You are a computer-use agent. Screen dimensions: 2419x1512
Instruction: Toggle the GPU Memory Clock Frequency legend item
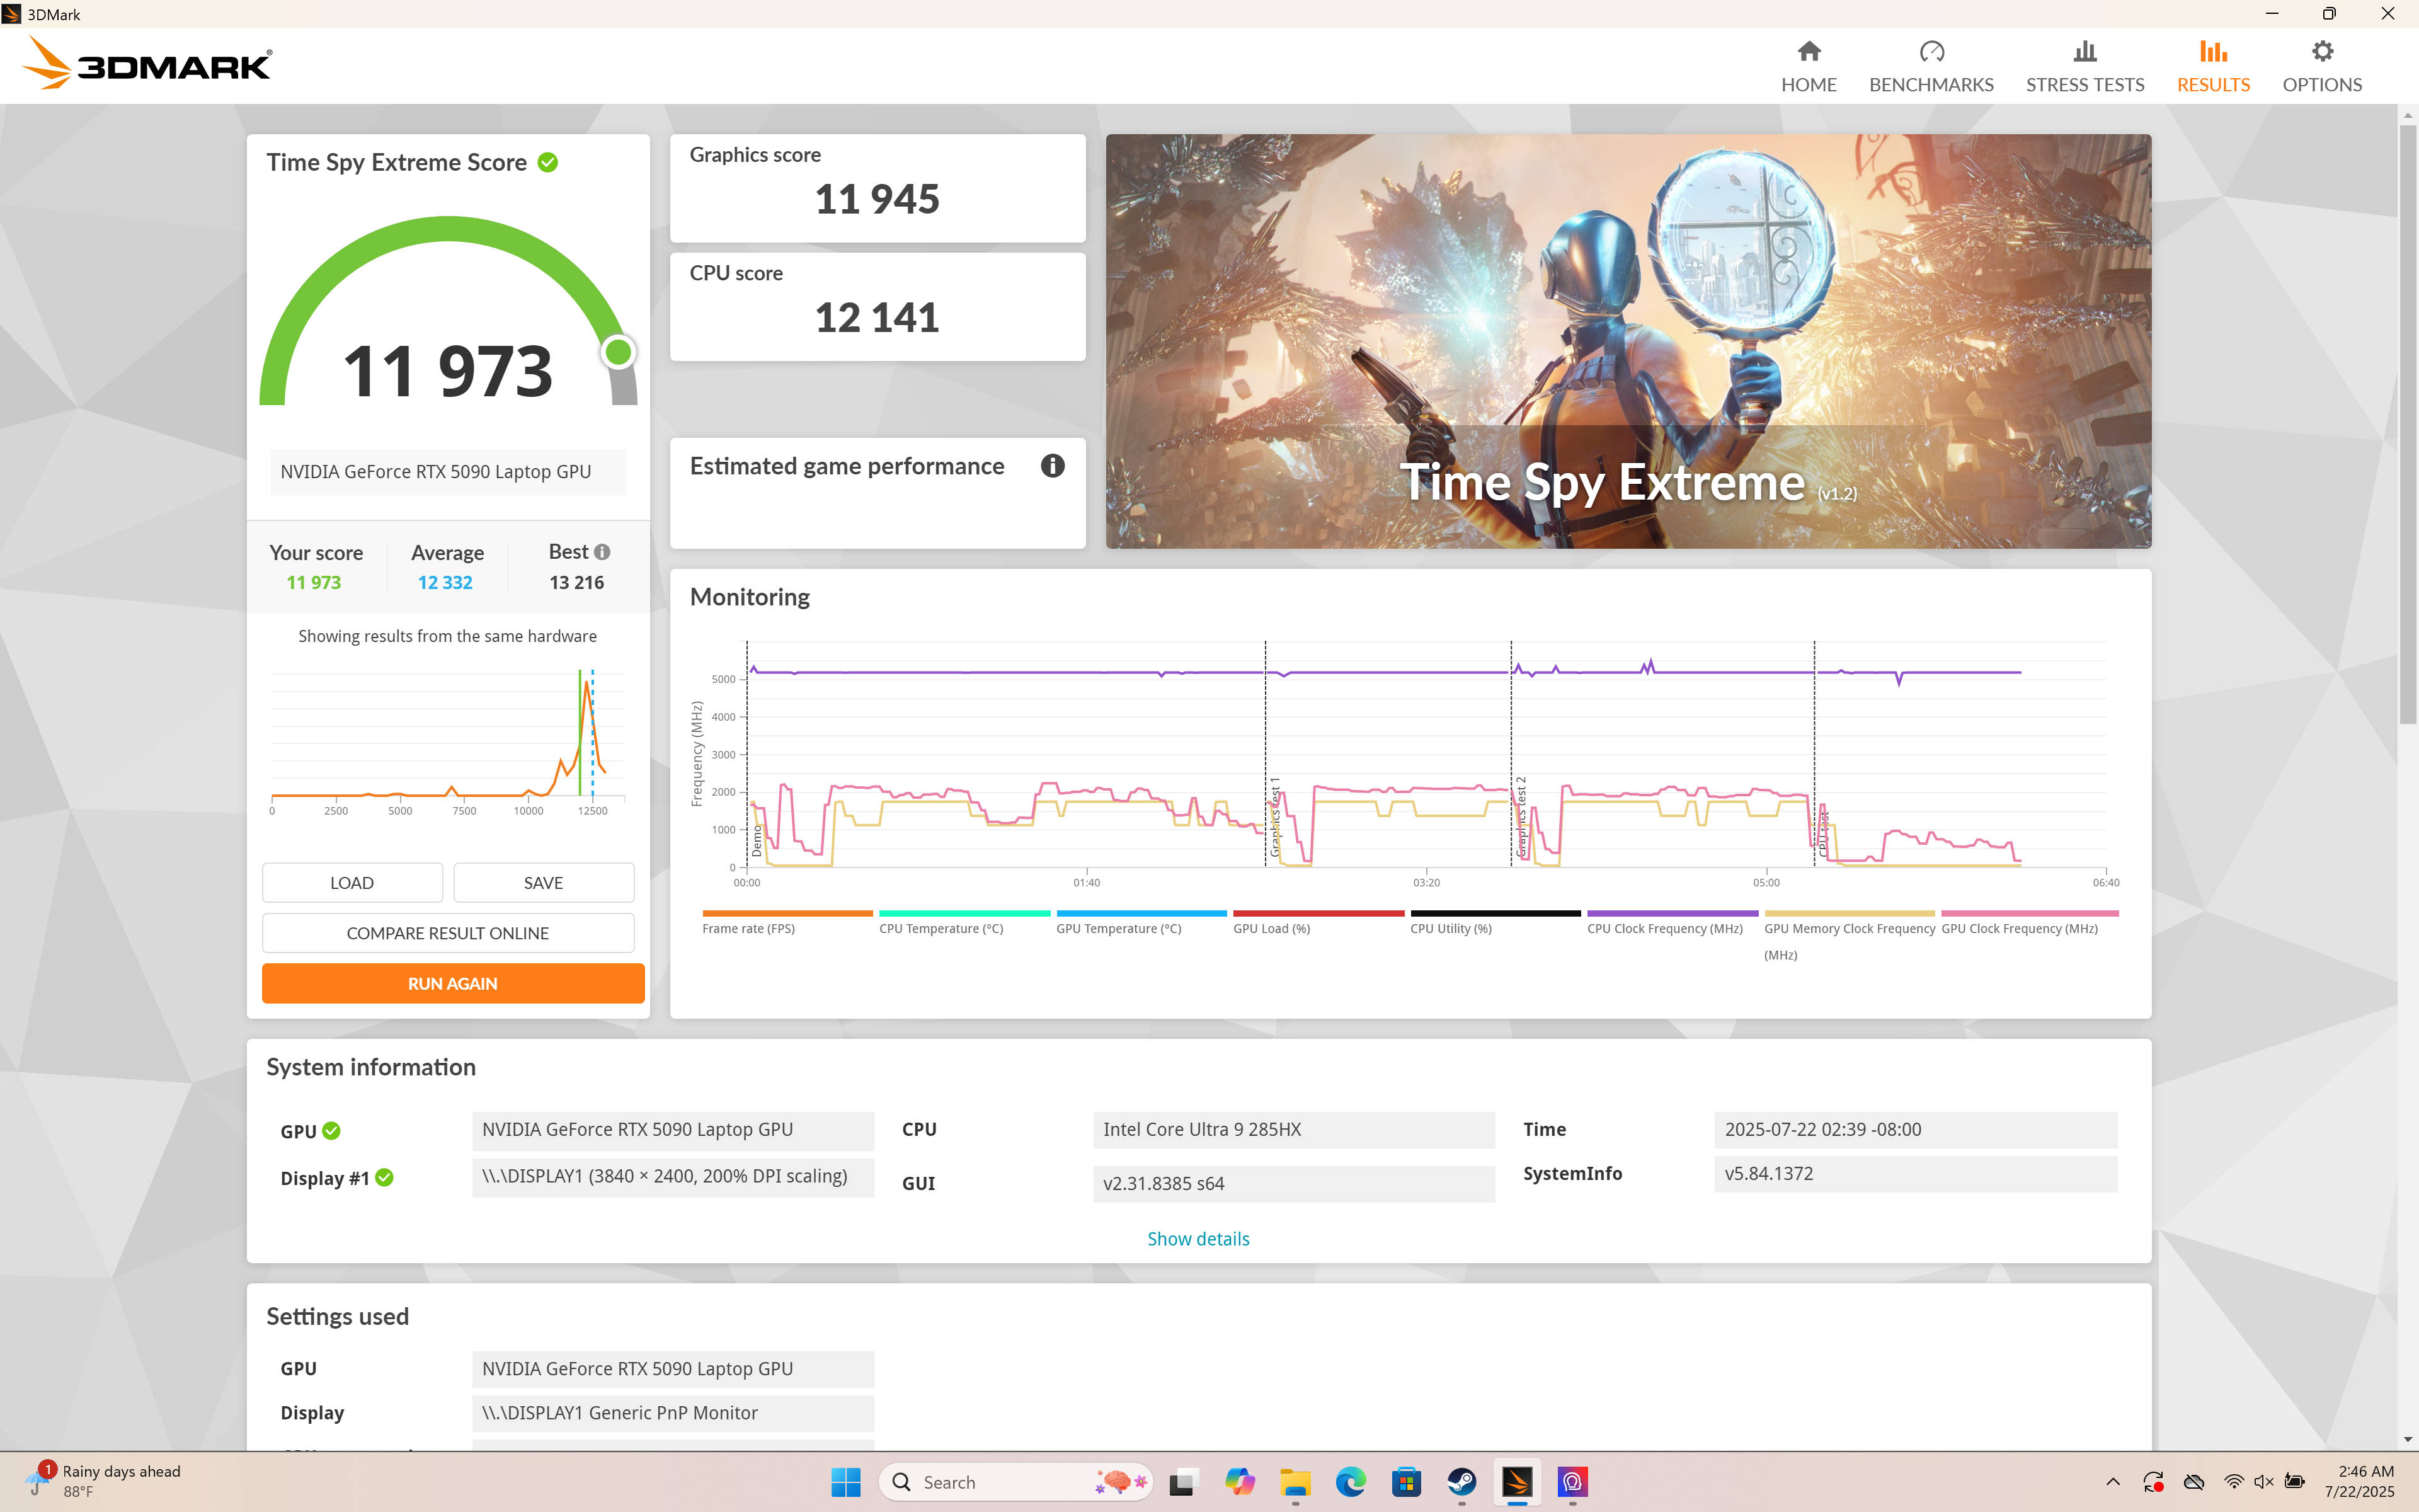[x=1850, y=935]
